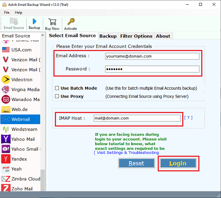Select the Windstream wave icon
Viewport: 221px width, 198px height.
click(x=6, y=129)
